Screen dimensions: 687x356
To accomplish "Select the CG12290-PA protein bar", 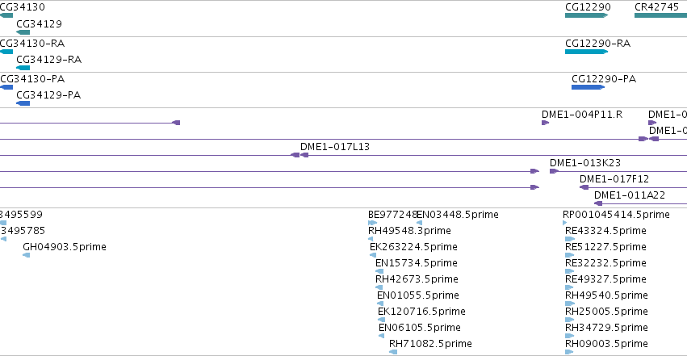I will coord(588,87).
